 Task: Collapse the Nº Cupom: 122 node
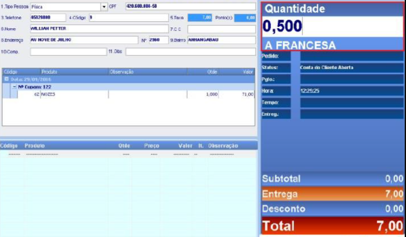pos(15,87)
